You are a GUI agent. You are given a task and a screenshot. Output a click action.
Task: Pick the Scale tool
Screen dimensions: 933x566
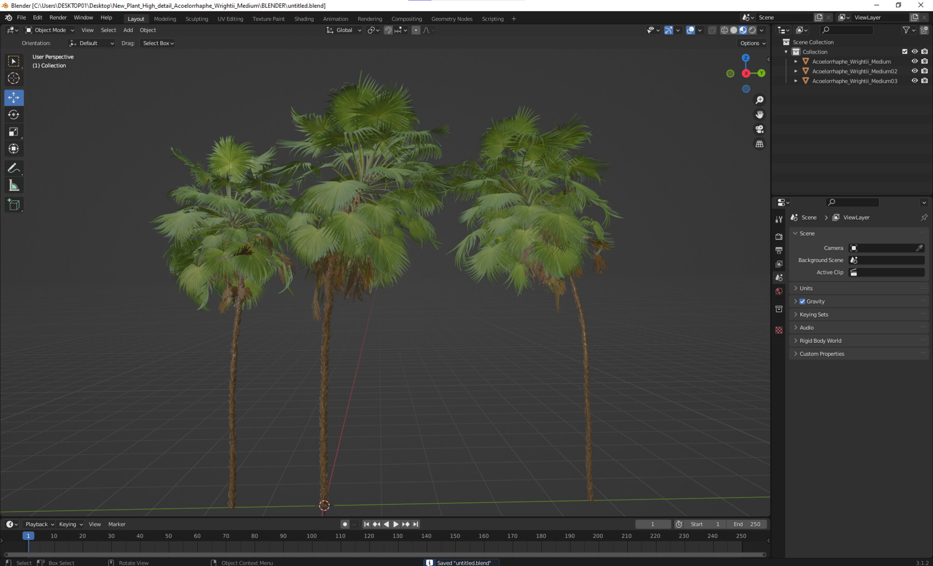14,132
